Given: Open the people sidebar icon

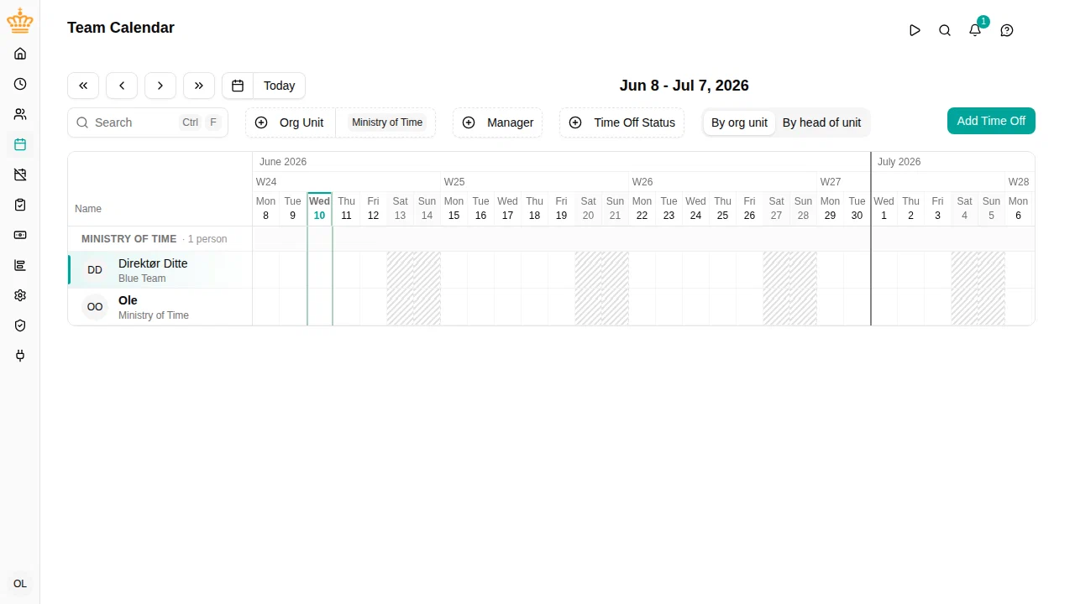Looking at the screenshot, I should 20,114.
